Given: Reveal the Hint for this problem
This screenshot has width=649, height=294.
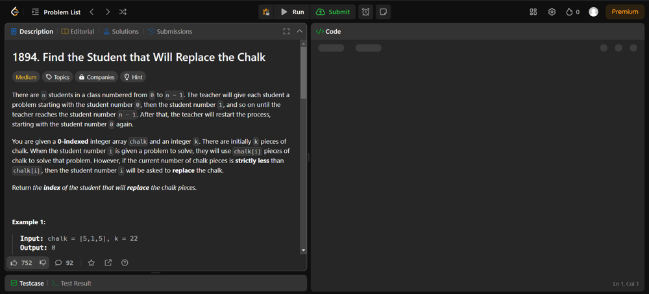Looking at the screenshot, I should pos(132,77).
